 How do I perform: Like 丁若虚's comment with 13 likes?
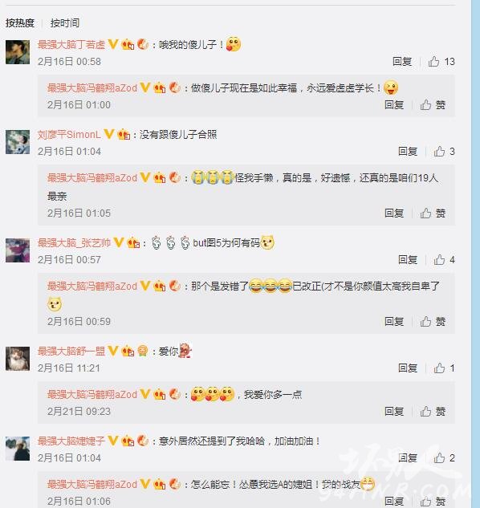(441, 61)
